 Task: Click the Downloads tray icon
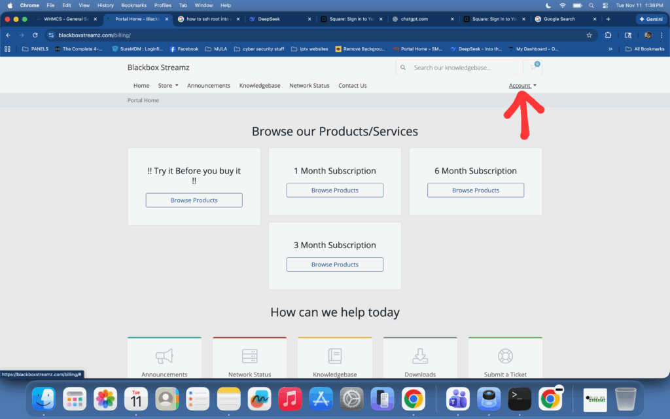[420, 356]
